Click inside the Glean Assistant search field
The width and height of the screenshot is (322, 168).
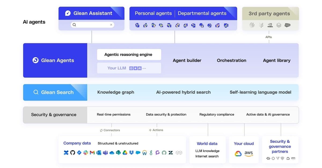point(92,25)
